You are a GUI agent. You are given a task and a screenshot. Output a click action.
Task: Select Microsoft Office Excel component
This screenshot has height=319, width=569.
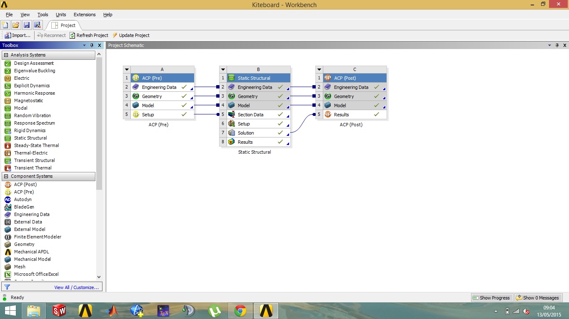(x=36, y=274)
